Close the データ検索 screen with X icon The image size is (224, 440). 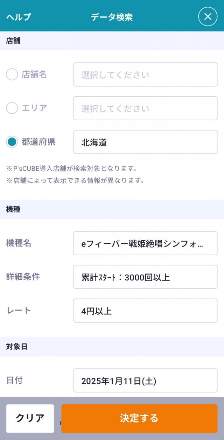click(x=208, y=16)
